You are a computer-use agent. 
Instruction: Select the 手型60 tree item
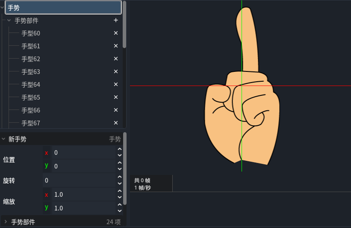31,33
